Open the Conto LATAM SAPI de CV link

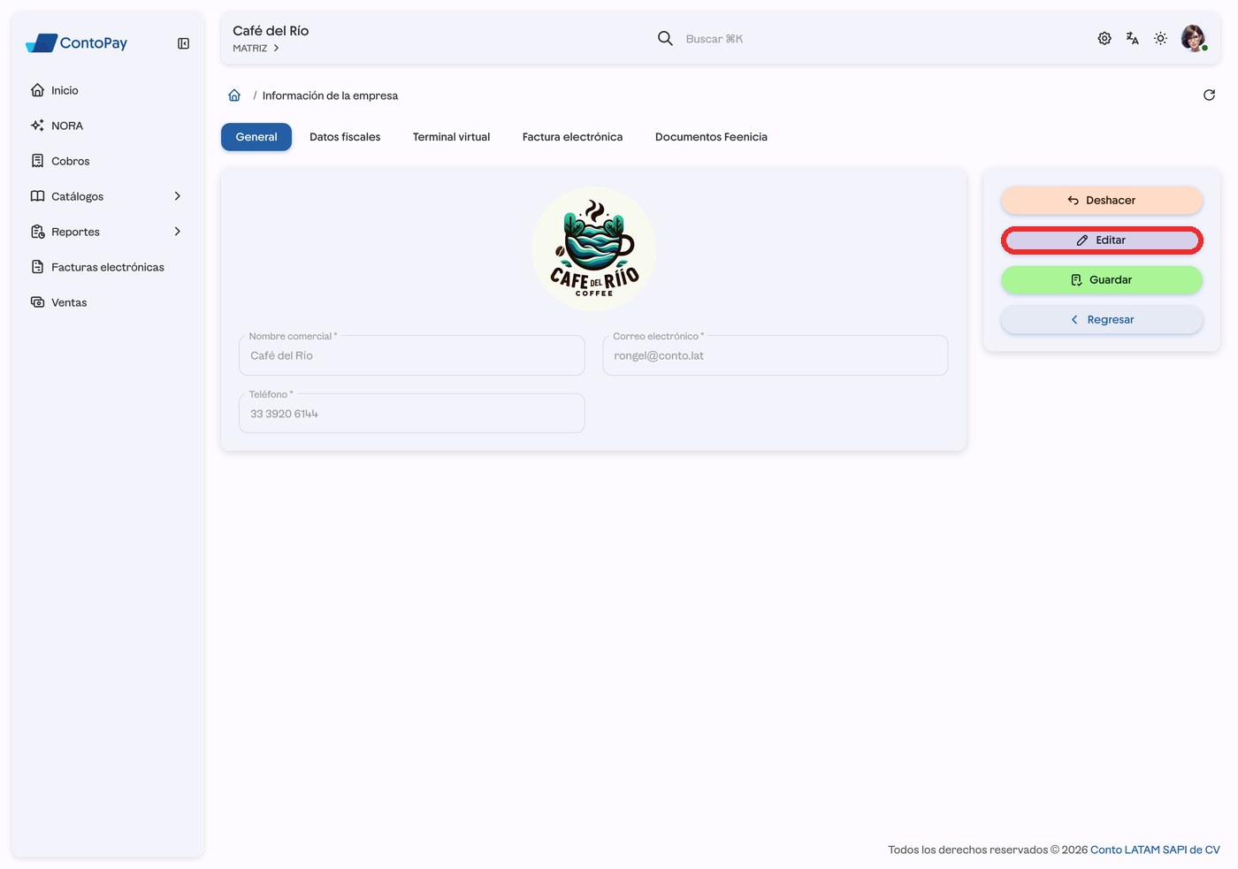click(1155, 850)
